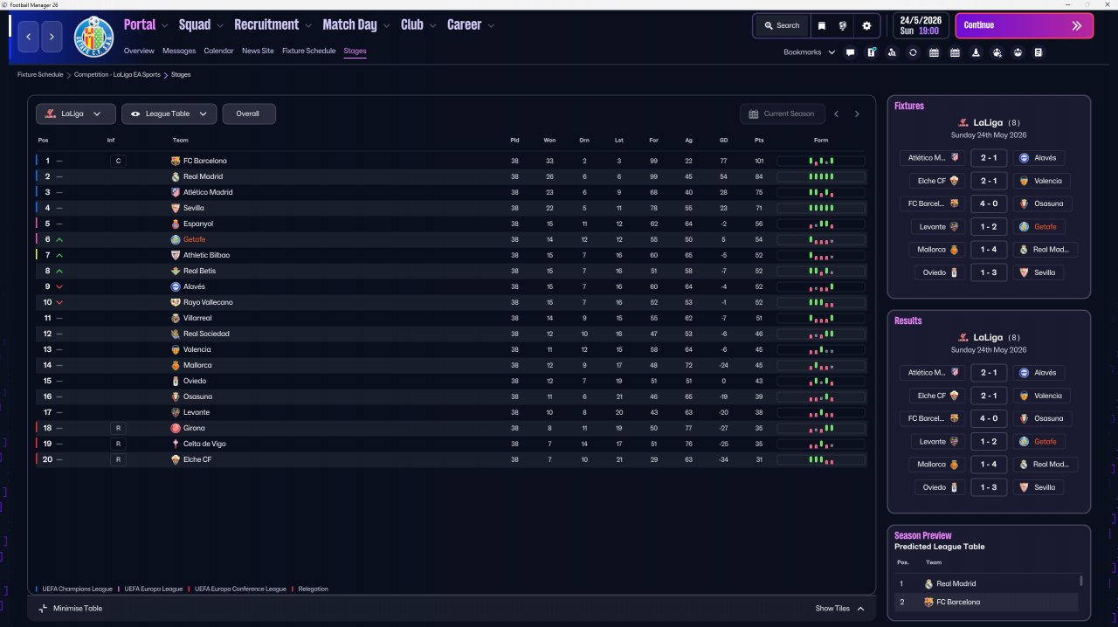The height and width of the screenshot is (627, 1118).
Task: Open Competition - LaLiga EA Sports breadcrumb
Action: [117, 75]
